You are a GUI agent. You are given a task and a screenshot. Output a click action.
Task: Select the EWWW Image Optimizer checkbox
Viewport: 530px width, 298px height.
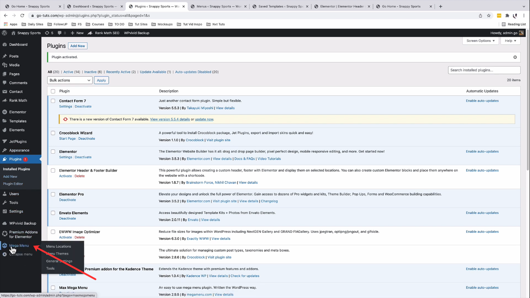click(x=53, y=232)
